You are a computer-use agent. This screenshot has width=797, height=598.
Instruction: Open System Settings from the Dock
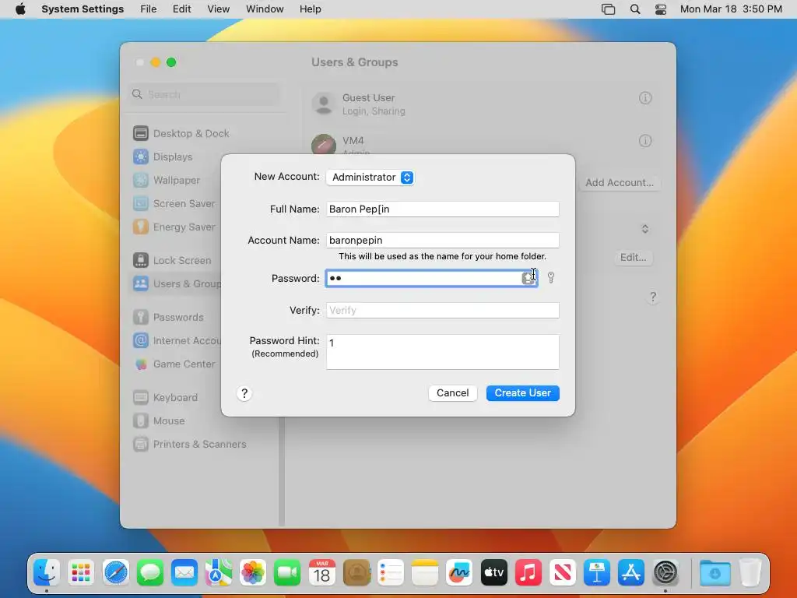pyautogui.click(x=665, y=573)
